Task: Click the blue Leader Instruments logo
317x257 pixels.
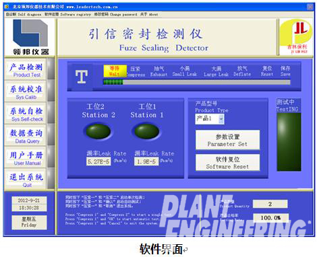Action: [x=30, y=37]
